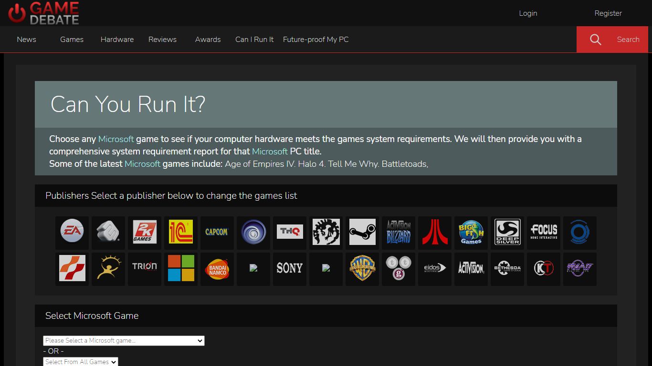Click the Login link
Screen dimensions: 652x366
pyautogui.click(x=528, y=13)
